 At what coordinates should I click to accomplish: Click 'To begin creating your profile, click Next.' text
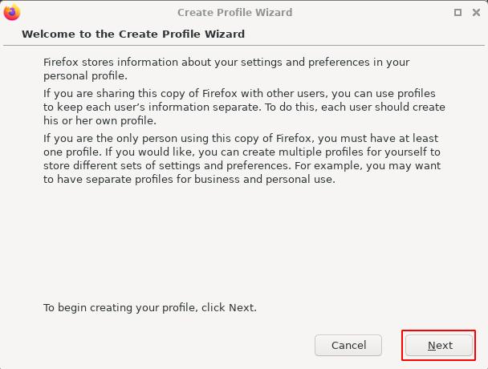150,308
